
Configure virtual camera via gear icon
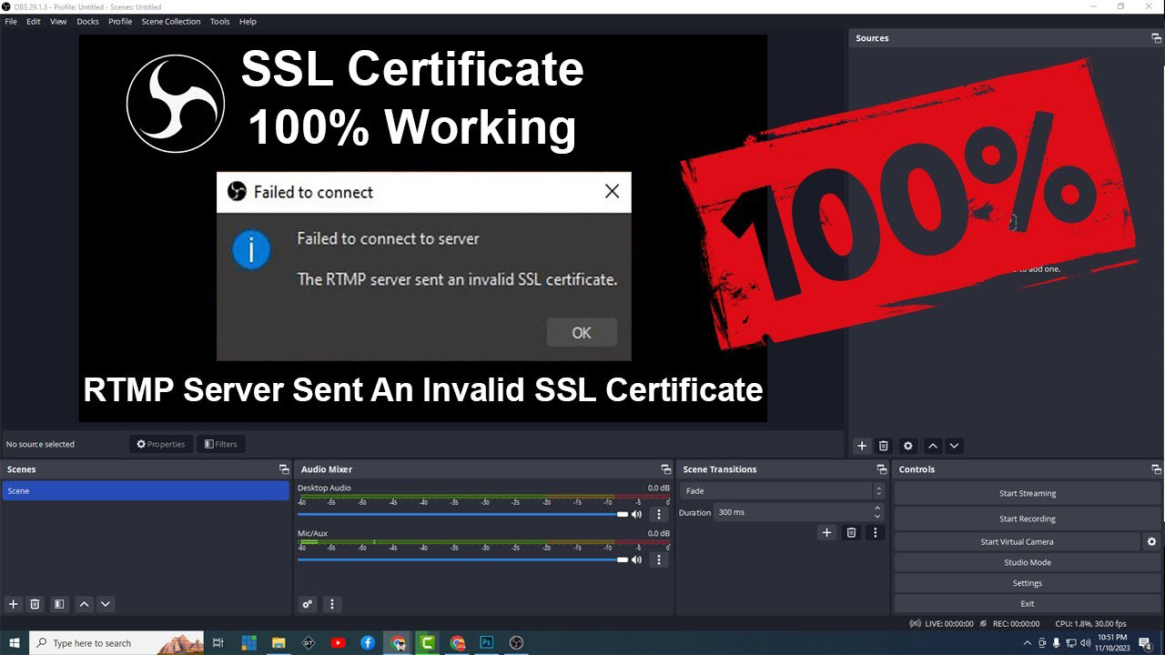[x=1151, y=542]
